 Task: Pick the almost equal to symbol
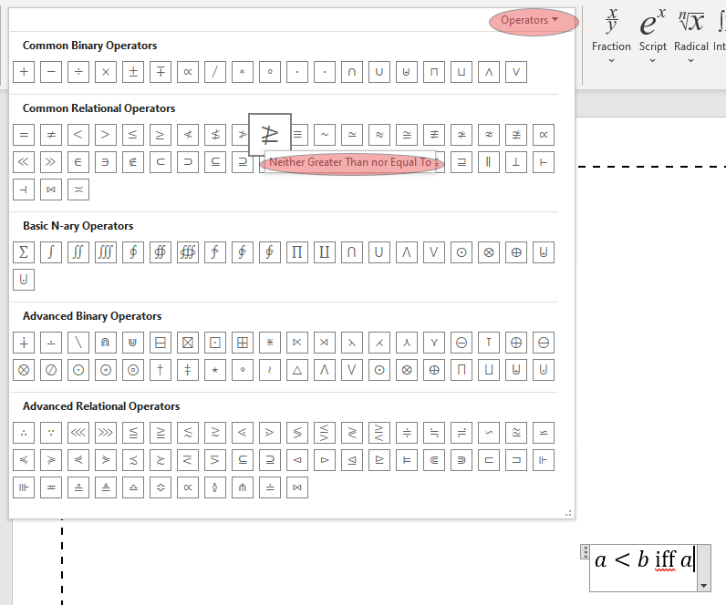point(379,135)
